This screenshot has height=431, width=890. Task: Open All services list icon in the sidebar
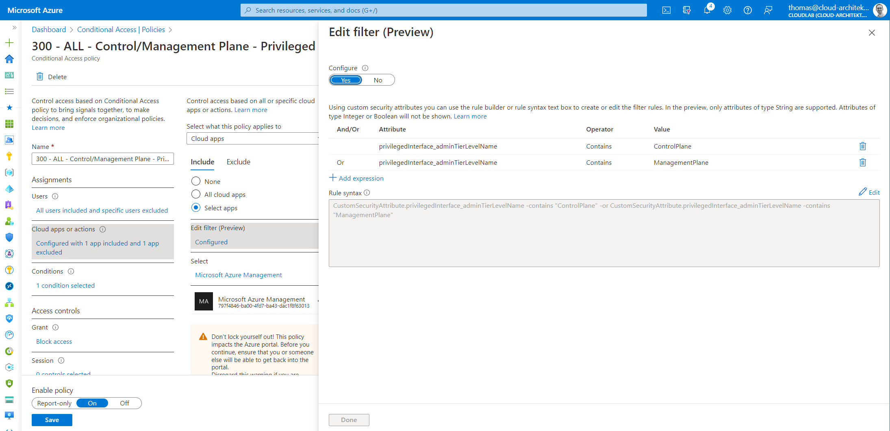(9, 91)
